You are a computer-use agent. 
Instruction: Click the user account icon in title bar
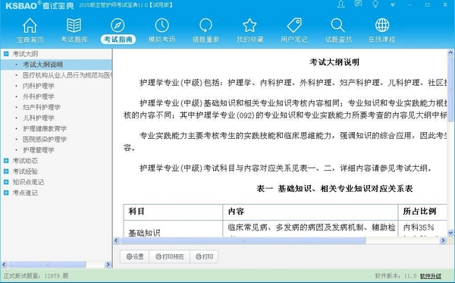click(341, 5)
